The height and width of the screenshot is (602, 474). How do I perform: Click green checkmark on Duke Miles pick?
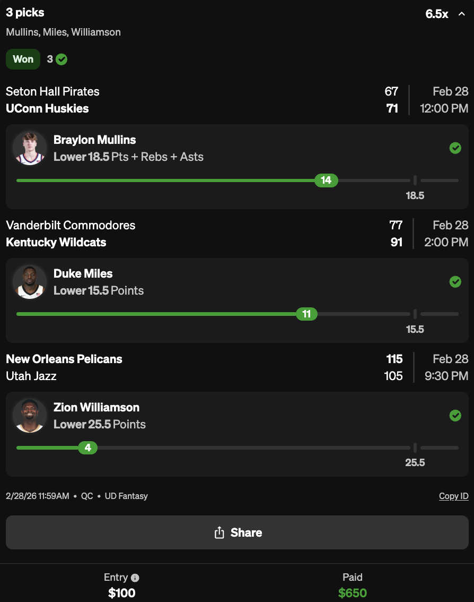coord(455,282)
